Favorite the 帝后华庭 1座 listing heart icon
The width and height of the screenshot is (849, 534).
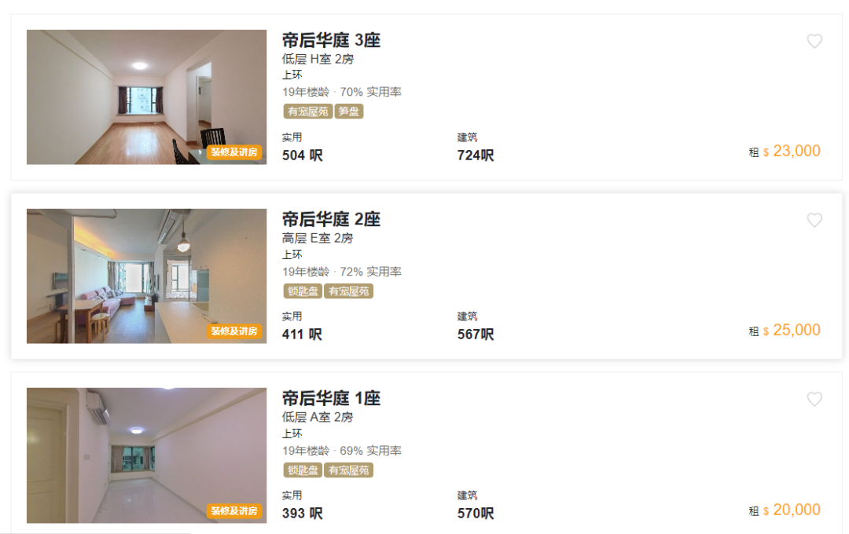[x=814, y=399]
